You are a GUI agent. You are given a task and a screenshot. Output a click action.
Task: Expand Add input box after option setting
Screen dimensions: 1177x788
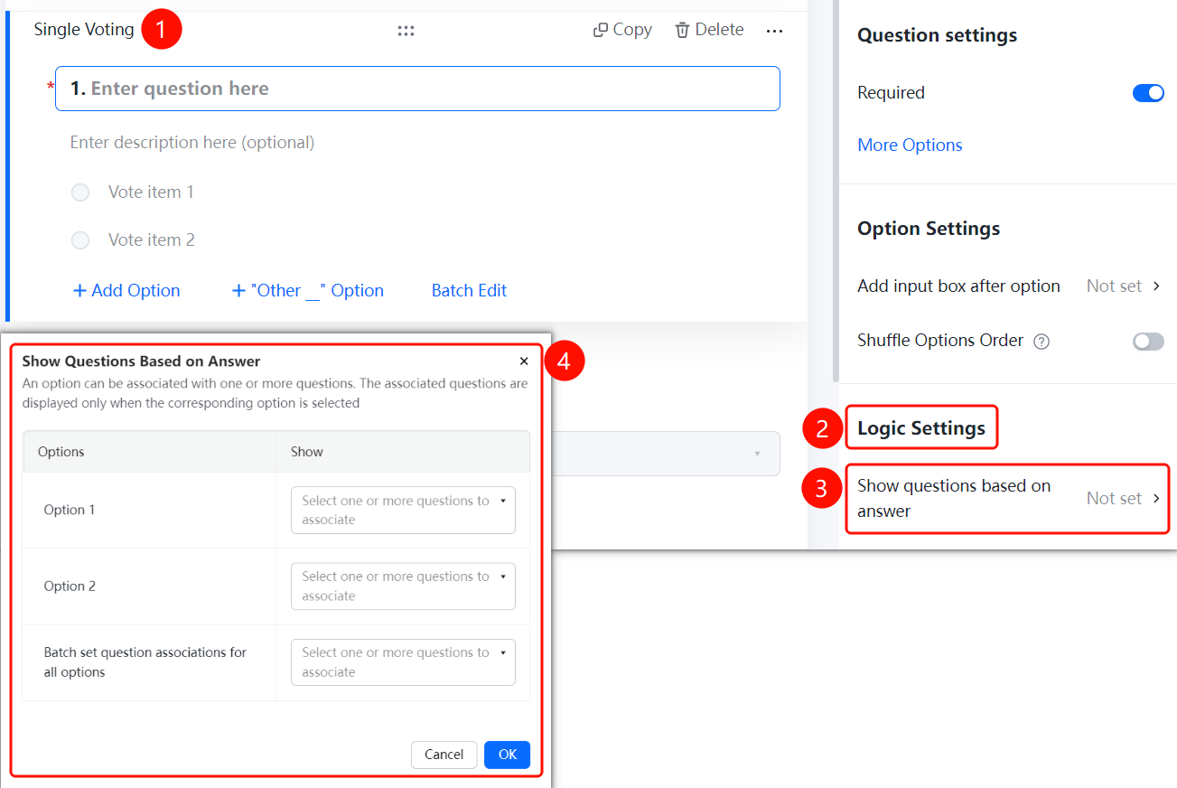(x=1008, y=286)
